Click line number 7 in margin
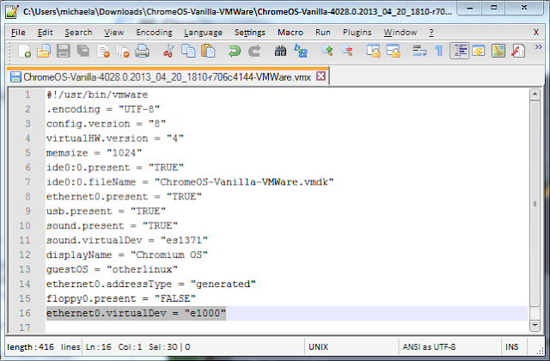Image resolution: width=550 pixels, height=361 pixels. coord(27,182)
